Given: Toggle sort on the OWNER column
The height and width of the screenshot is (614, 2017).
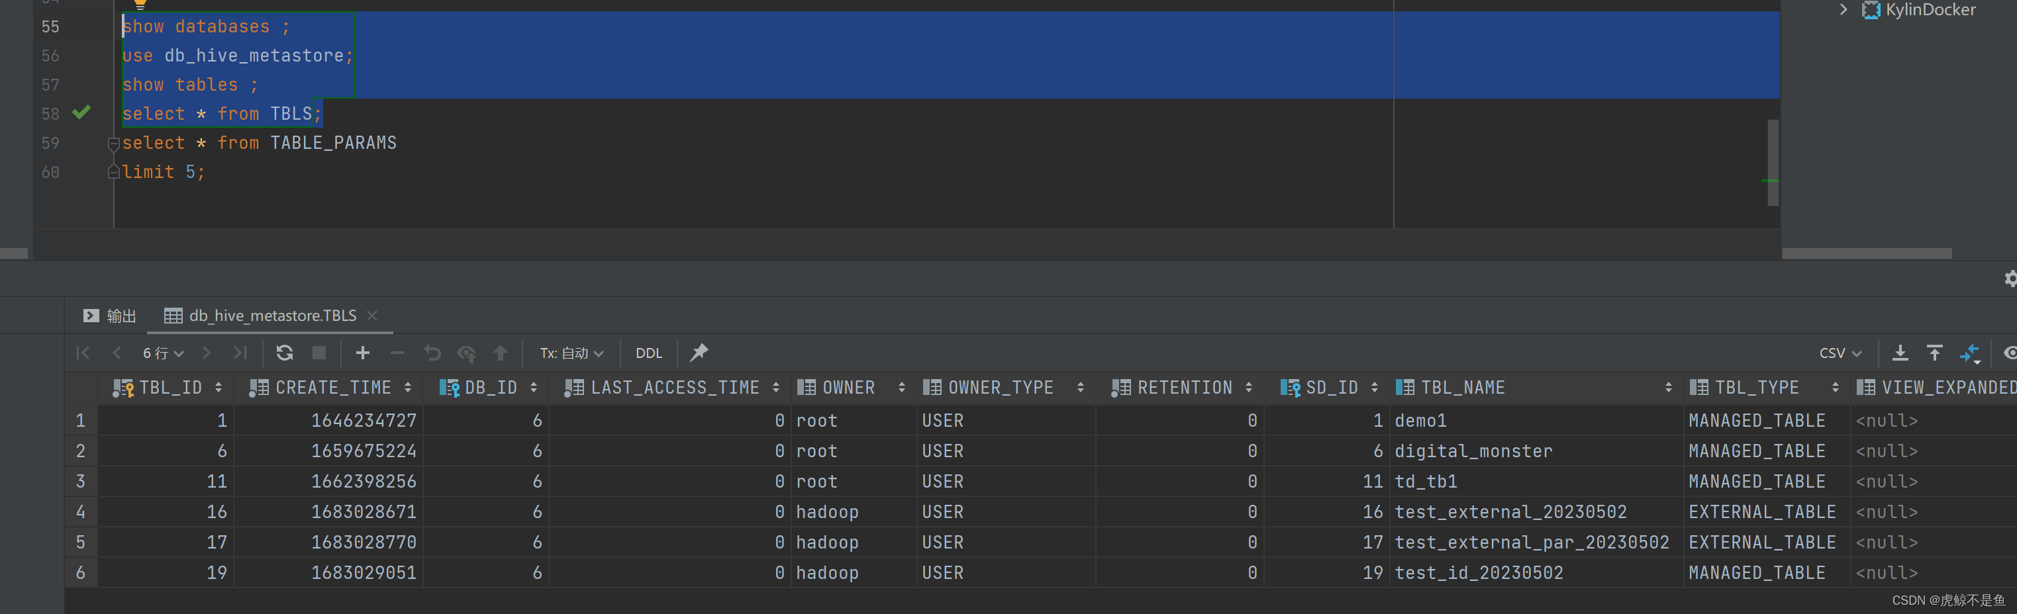Looking at the screenshot, I should (x=901, y=387).
